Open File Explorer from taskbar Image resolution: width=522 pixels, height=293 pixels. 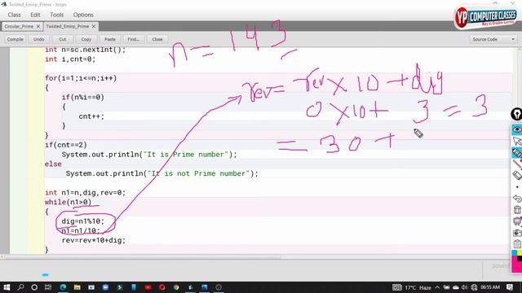coord(77,287)
